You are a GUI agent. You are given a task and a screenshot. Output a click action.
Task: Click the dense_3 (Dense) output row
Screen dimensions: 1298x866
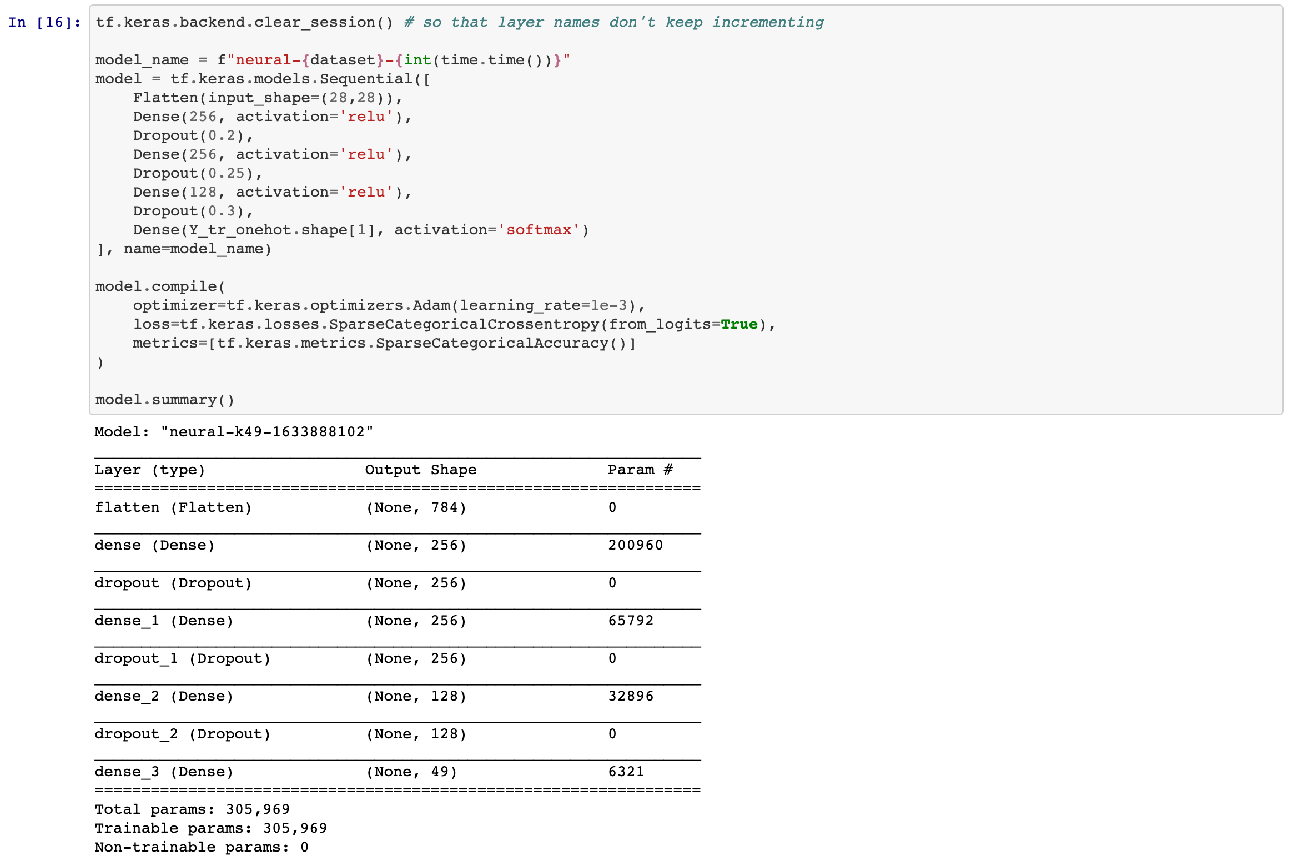[x=164, y=772]
